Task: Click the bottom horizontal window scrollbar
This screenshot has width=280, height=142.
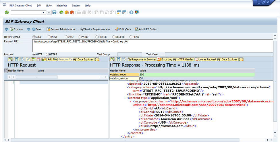Action: tap(125, 140)
